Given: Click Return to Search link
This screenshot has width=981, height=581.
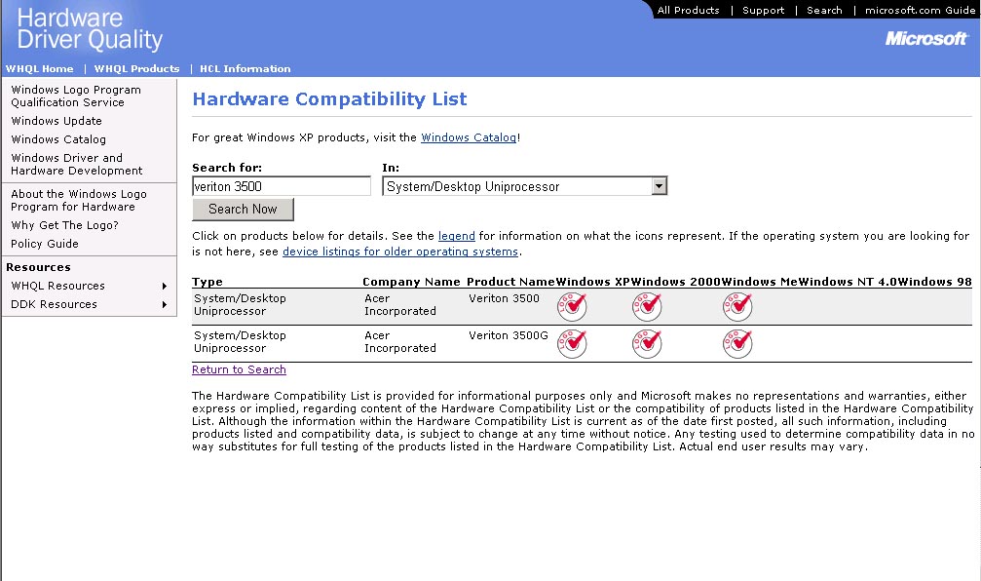Looking at the screenshot, I should (x=239, y=370).
